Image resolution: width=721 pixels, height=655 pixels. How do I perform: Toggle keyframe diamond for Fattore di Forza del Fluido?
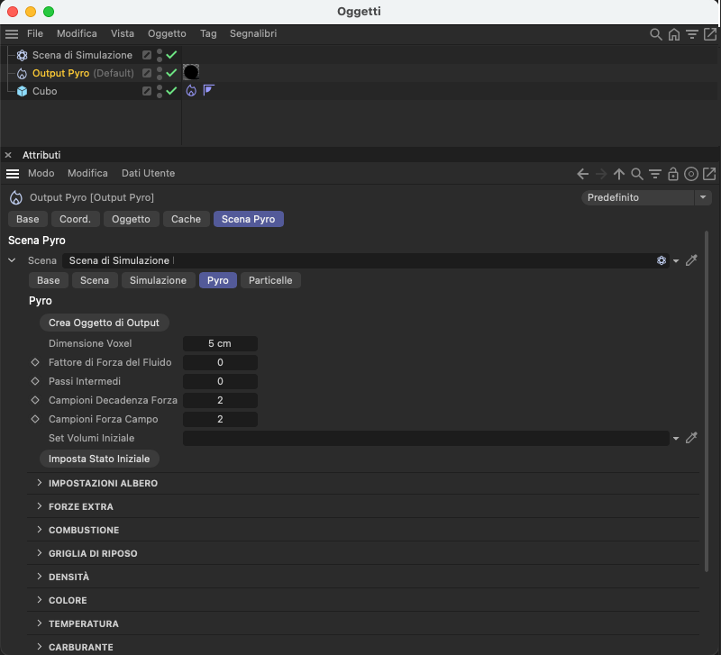tap(35, 362)
